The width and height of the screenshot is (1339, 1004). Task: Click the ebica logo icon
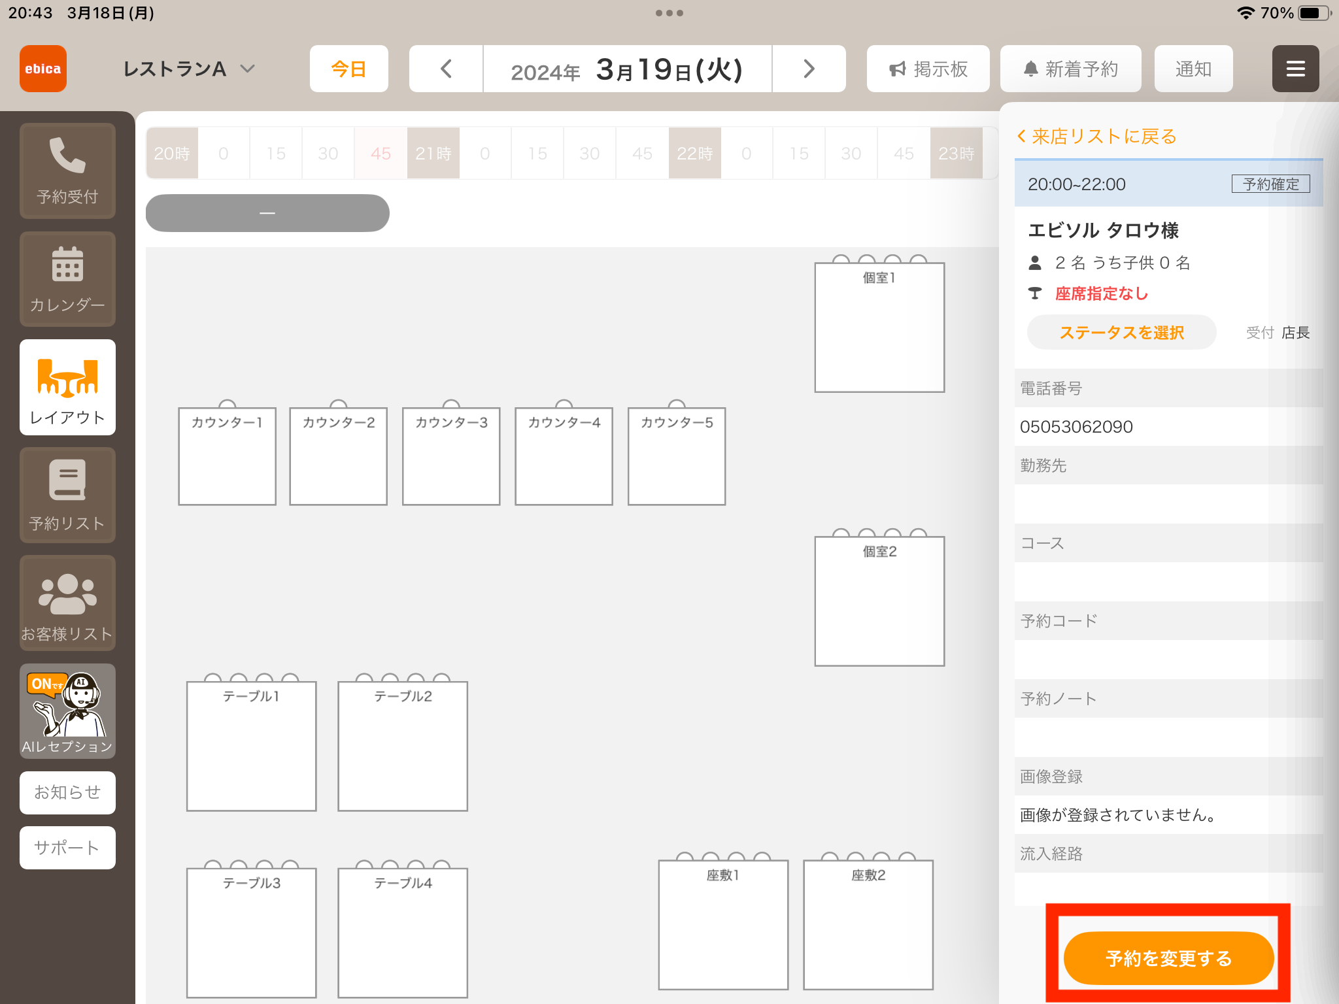(43, 69)
